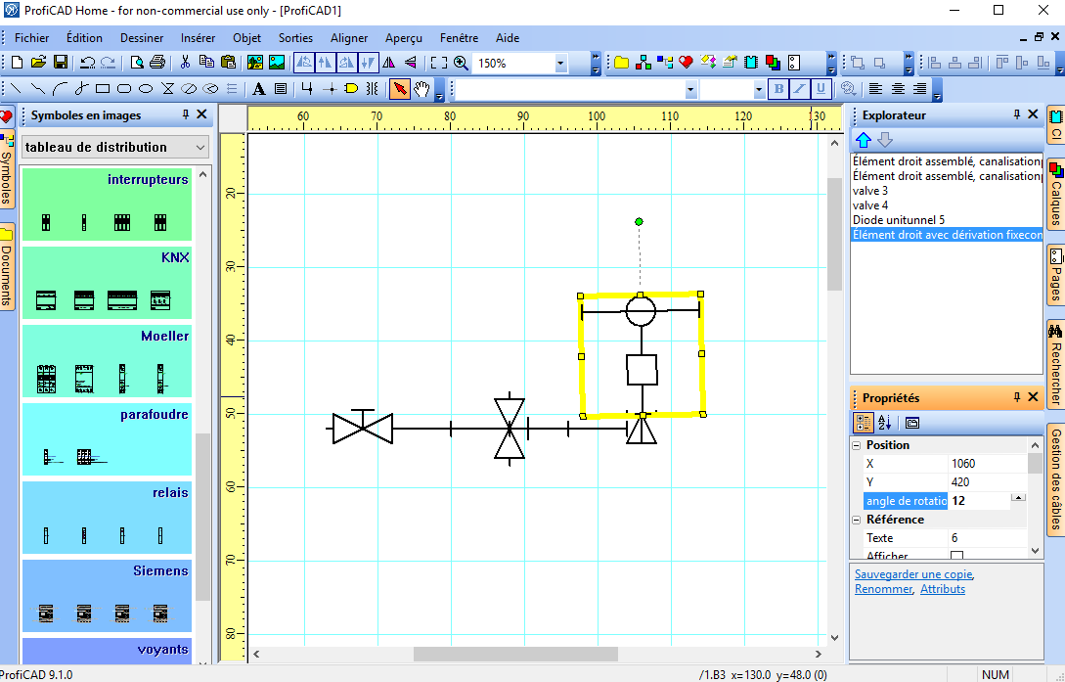Activate the hand pan tool

422,89
